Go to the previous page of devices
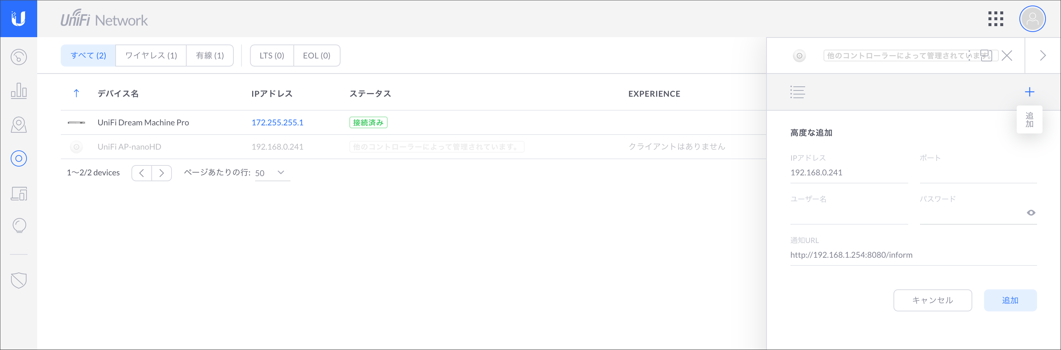 pos(142,173)
